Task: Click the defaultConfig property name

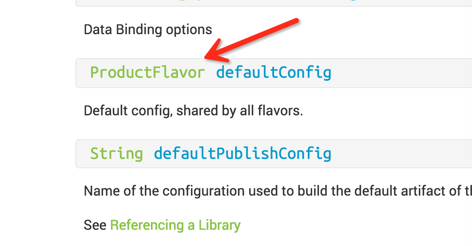Action: pos(274,73)
